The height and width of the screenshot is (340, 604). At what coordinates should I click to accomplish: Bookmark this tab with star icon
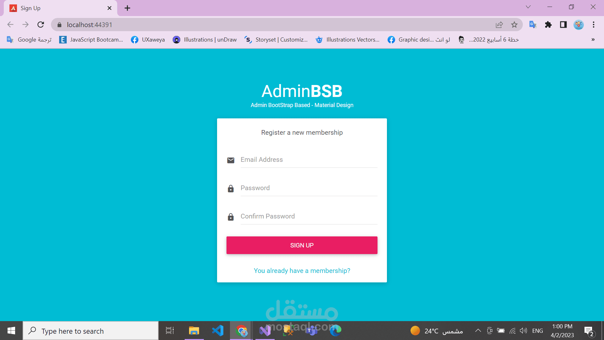tap(514, 25)
